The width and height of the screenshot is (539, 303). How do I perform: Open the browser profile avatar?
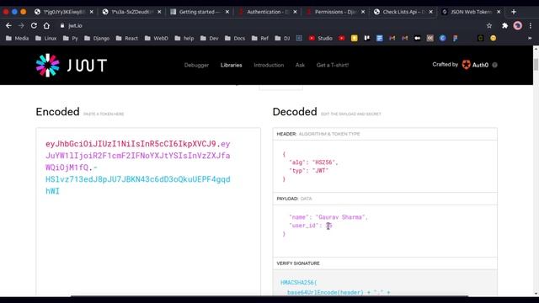coord(517,26)
